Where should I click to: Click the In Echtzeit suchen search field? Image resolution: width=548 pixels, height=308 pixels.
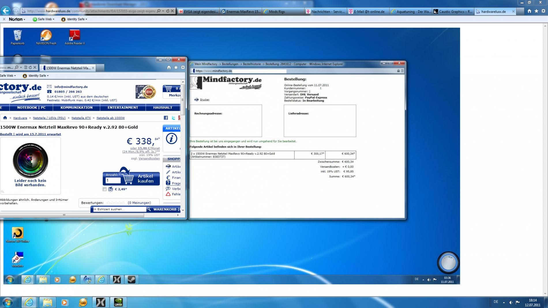[x=119, y=209]
